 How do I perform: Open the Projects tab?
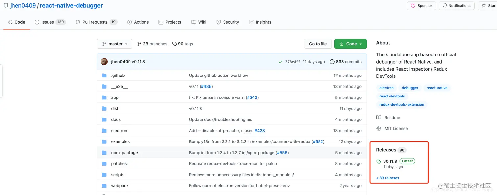[x=170, y=22]
